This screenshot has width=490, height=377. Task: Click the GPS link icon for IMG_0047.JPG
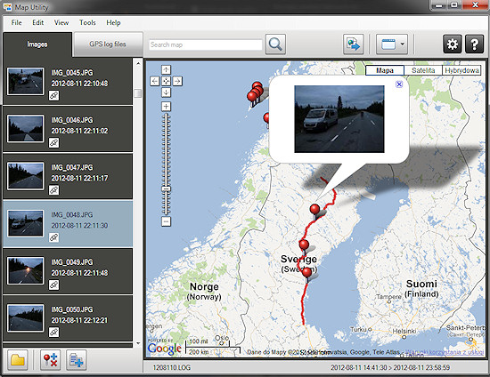[54, 190]
